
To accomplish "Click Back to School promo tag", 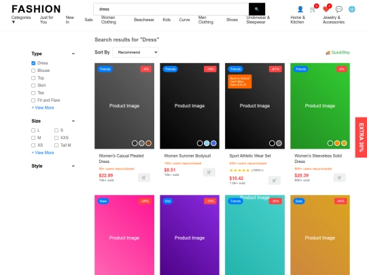I will pos(240,81).
